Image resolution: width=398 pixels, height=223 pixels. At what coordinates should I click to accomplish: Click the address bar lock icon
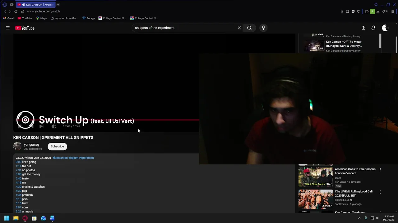(23, 11)
